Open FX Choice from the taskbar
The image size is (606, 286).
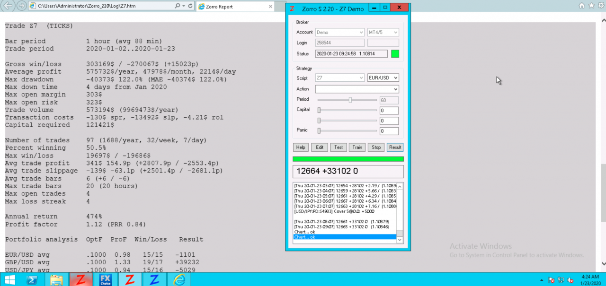(x=106, y=279)
